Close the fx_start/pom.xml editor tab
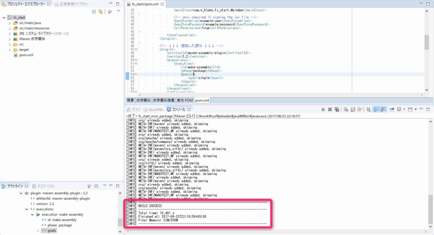Viewport: 434px width, 235px height. point(162,4)
